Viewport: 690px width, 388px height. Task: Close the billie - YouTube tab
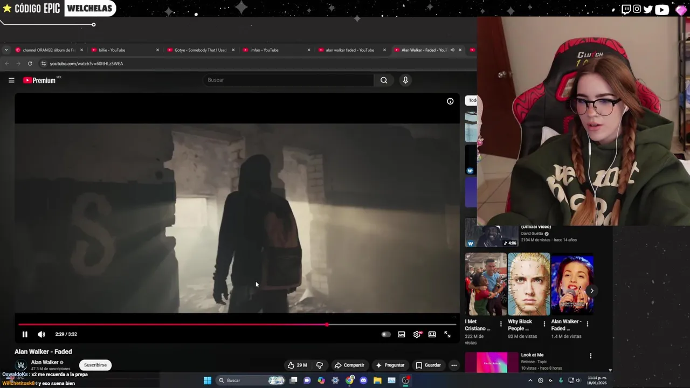pos(157,50)
